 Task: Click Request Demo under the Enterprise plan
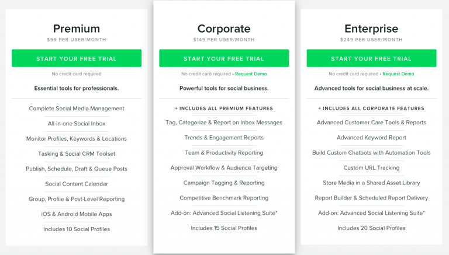coord(398,74)
